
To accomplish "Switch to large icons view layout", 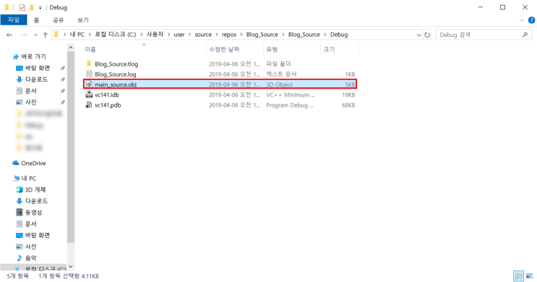I will (530, 276).
